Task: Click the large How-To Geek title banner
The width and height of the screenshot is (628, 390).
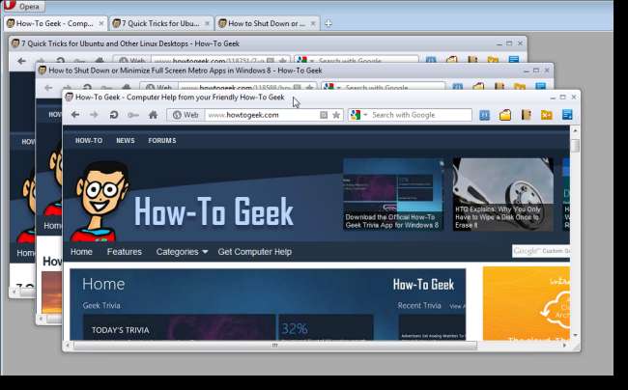Action: pos(214,211)
